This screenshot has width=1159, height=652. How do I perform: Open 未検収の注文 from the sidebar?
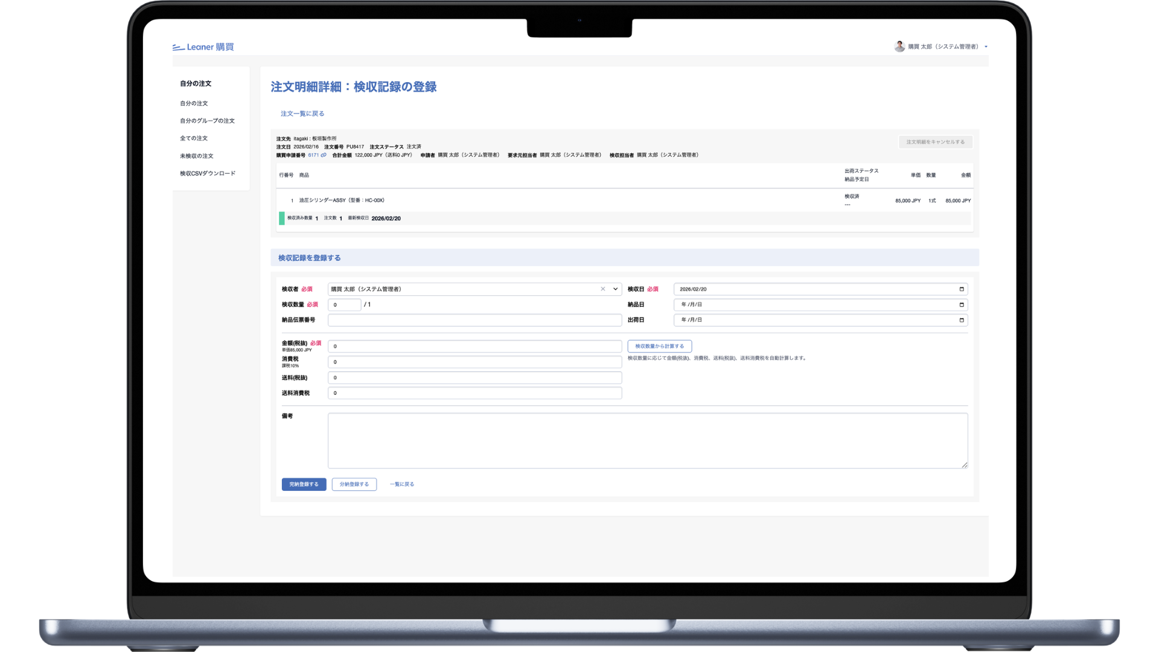pyautogui.click(x=196, y=155)
